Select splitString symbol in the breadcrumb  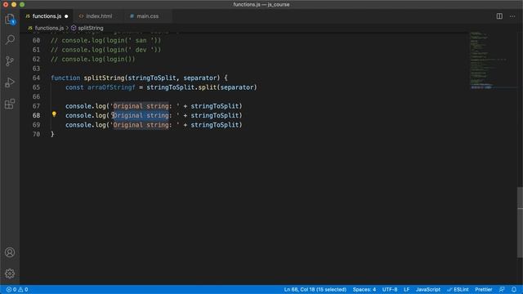point(91,28)
